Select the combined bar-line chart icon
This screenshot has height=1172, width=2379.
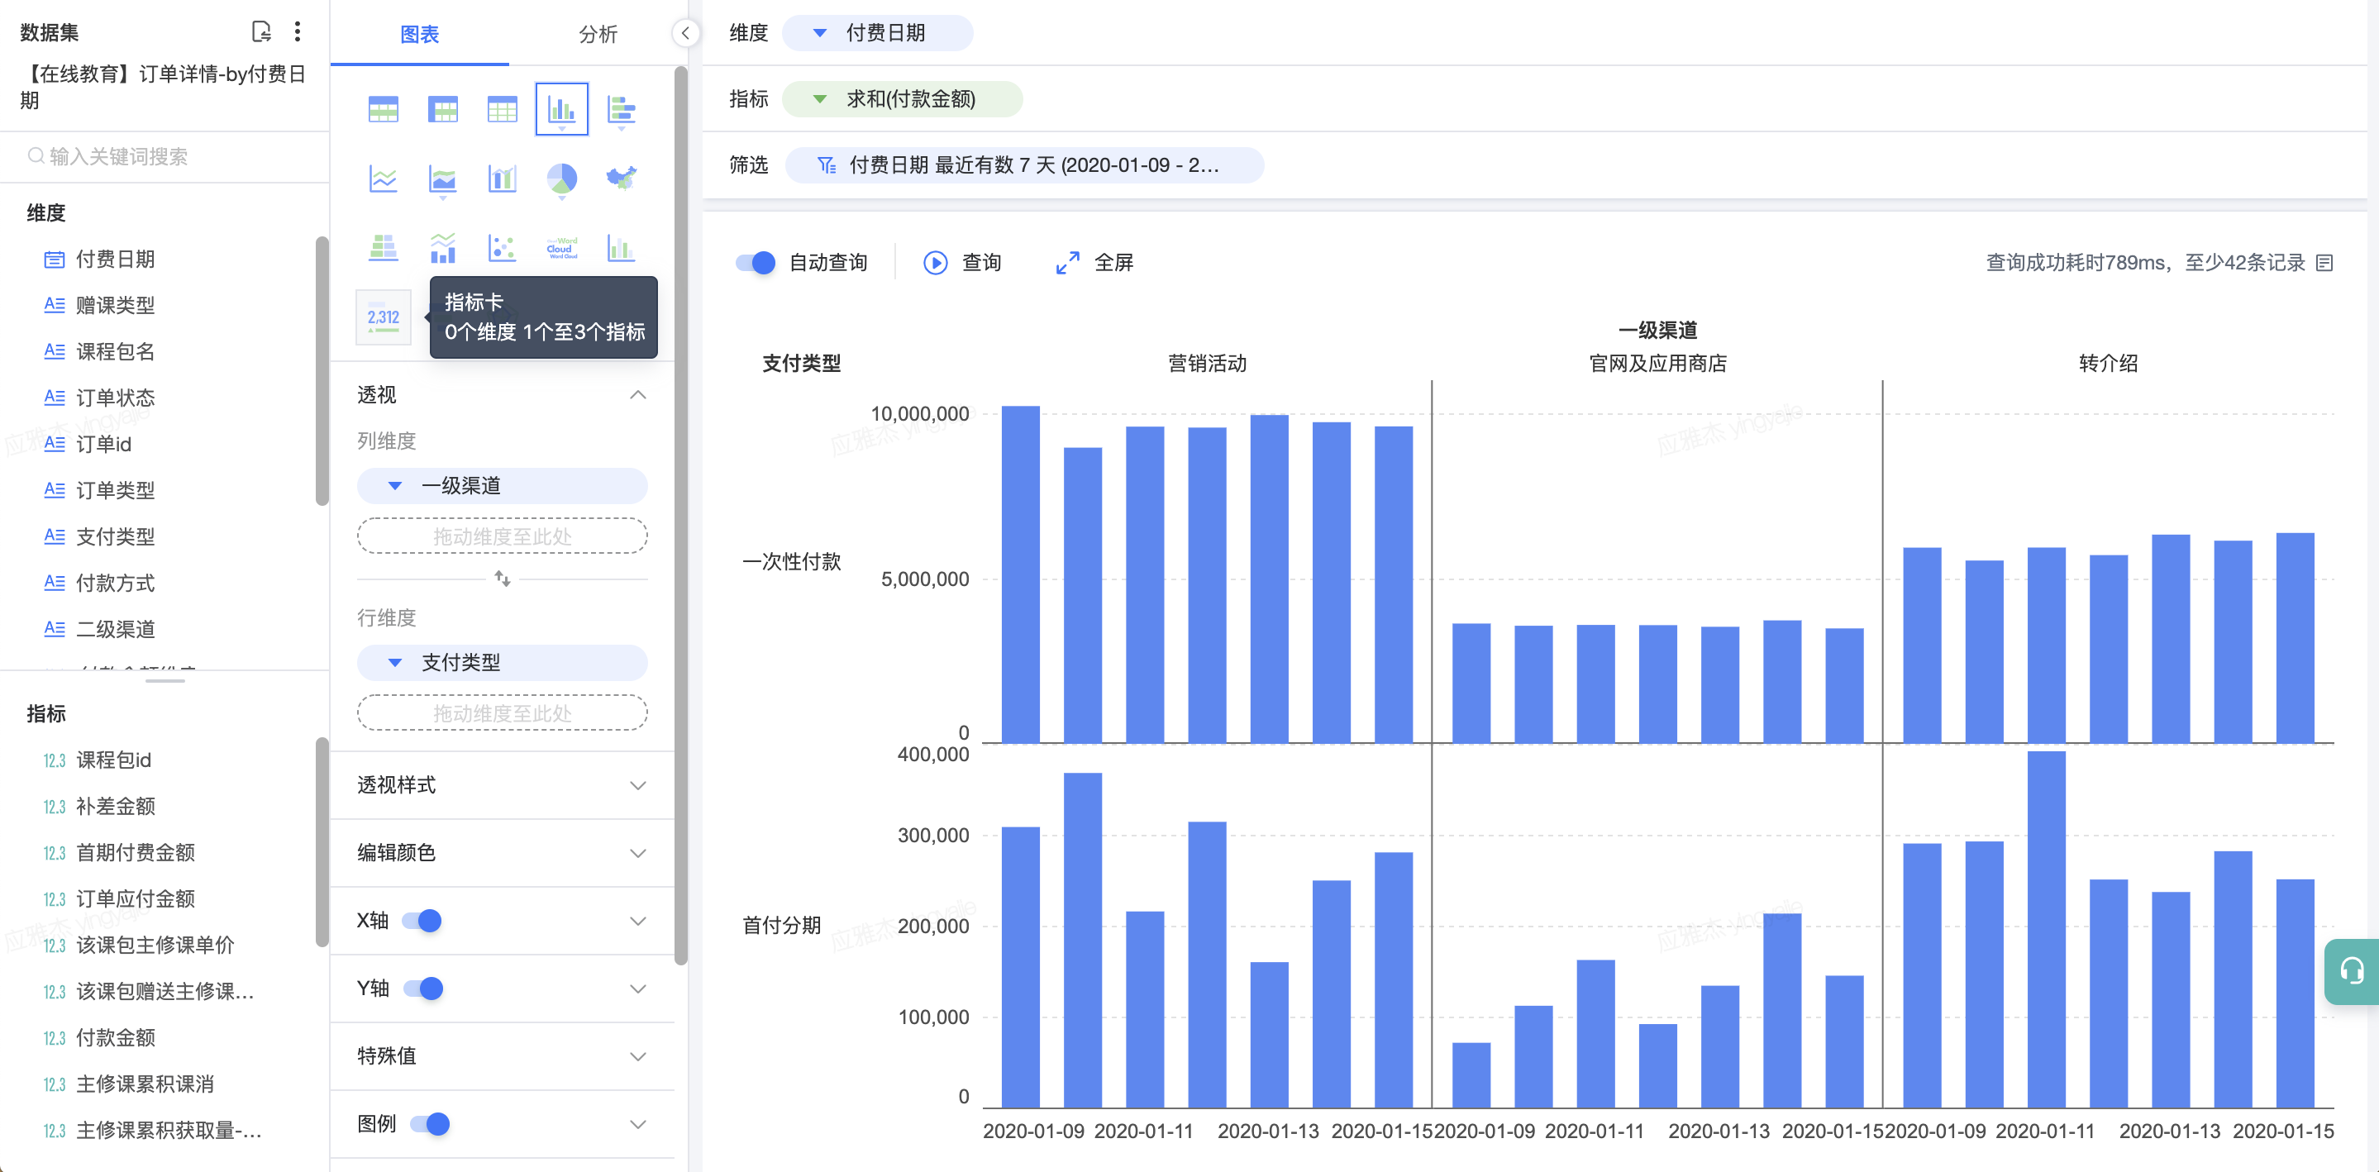click(503, 179)
